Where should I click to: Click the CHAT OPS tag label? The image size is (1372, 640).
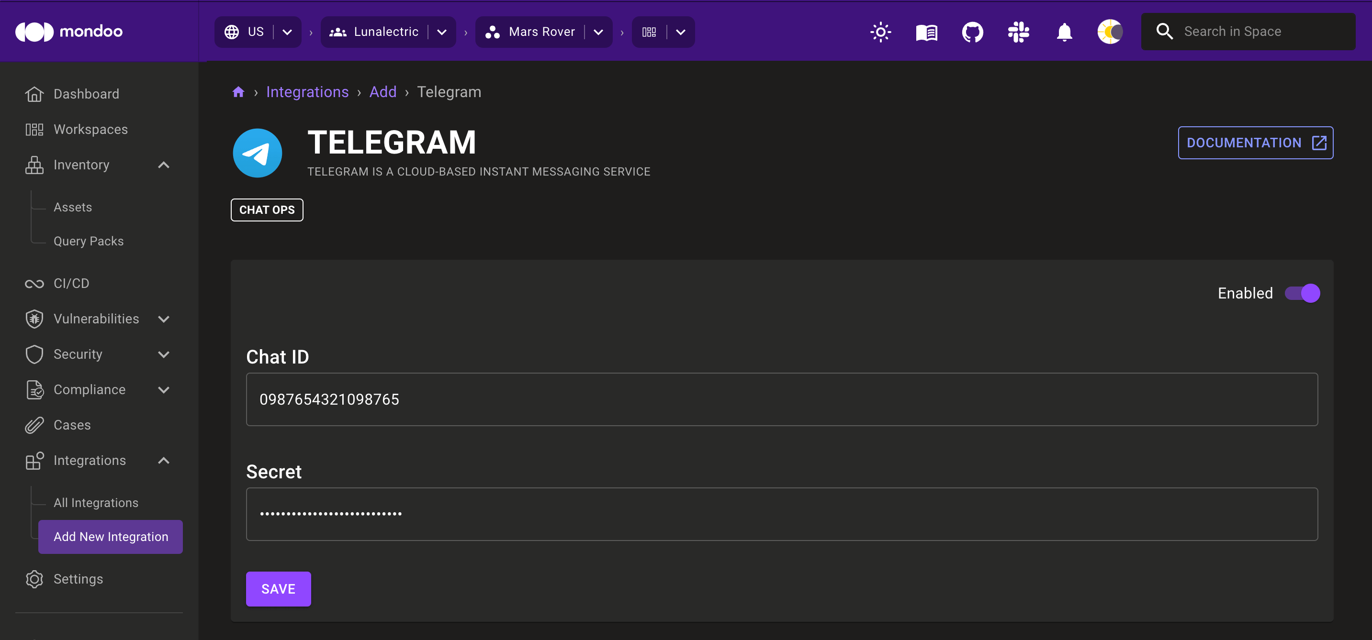click(x=268, y=210)
